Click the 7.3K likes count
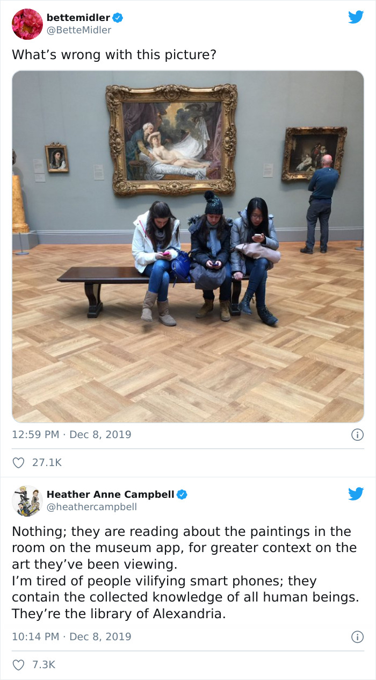 (44, 664)
